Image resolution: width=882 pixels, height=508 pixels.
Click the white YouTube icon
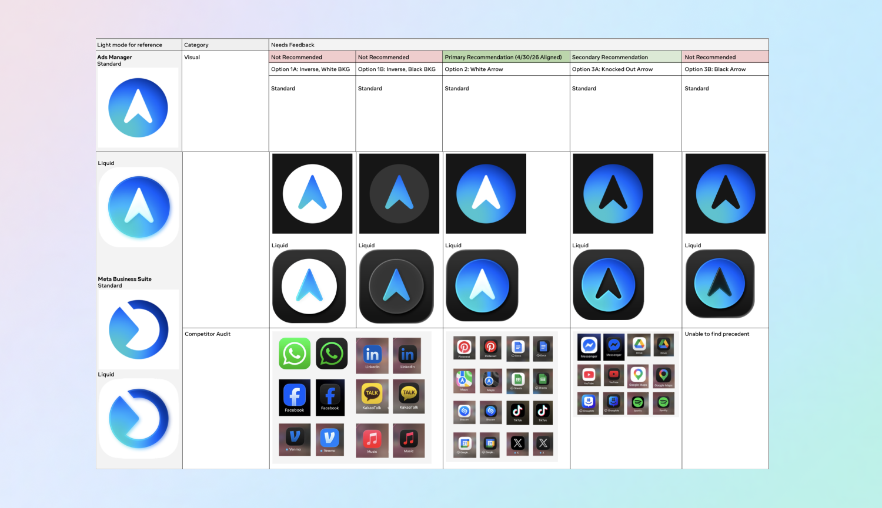pyautogui.click(x=589, y=375)
